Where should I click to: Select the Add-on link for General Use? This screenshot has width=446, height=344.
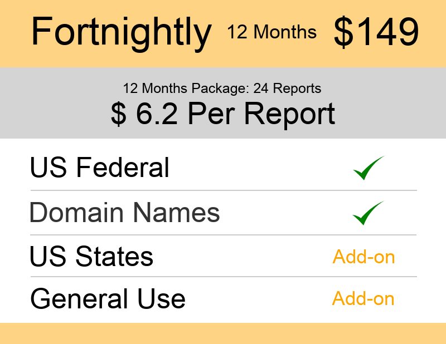coord(363,299)
